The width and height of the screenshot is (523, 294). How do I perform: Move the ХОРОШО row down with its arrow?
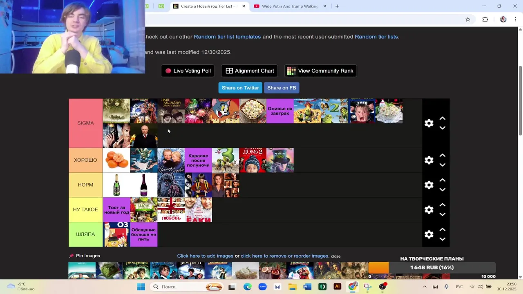tap(442, 165)
